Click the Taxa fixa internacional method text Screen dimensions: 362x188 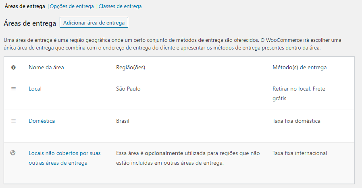(300, 153)
